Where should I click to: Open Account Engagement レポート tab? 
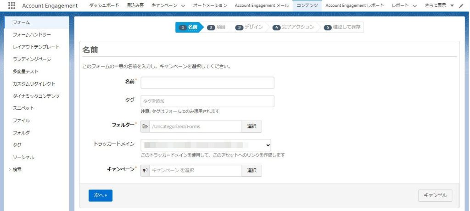355,6
